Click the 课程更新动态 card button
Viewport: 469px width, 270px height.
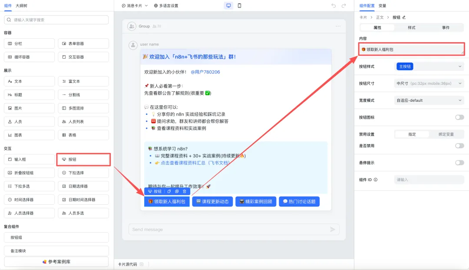[x=212, y=201]
